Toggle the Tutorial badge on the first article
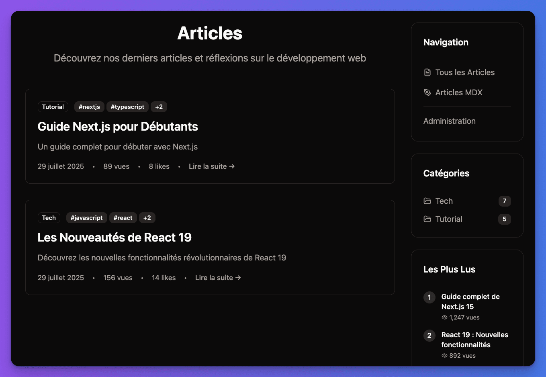This screenshot has height=377, width=546. [x=53, y=107]
